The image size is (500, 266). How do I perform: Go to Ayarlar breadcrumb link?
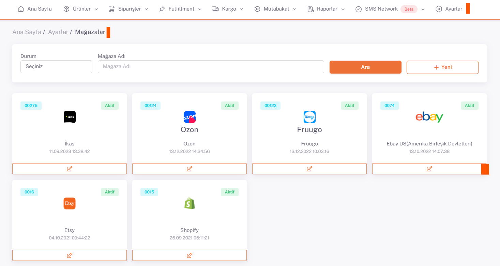click(58, 32)
